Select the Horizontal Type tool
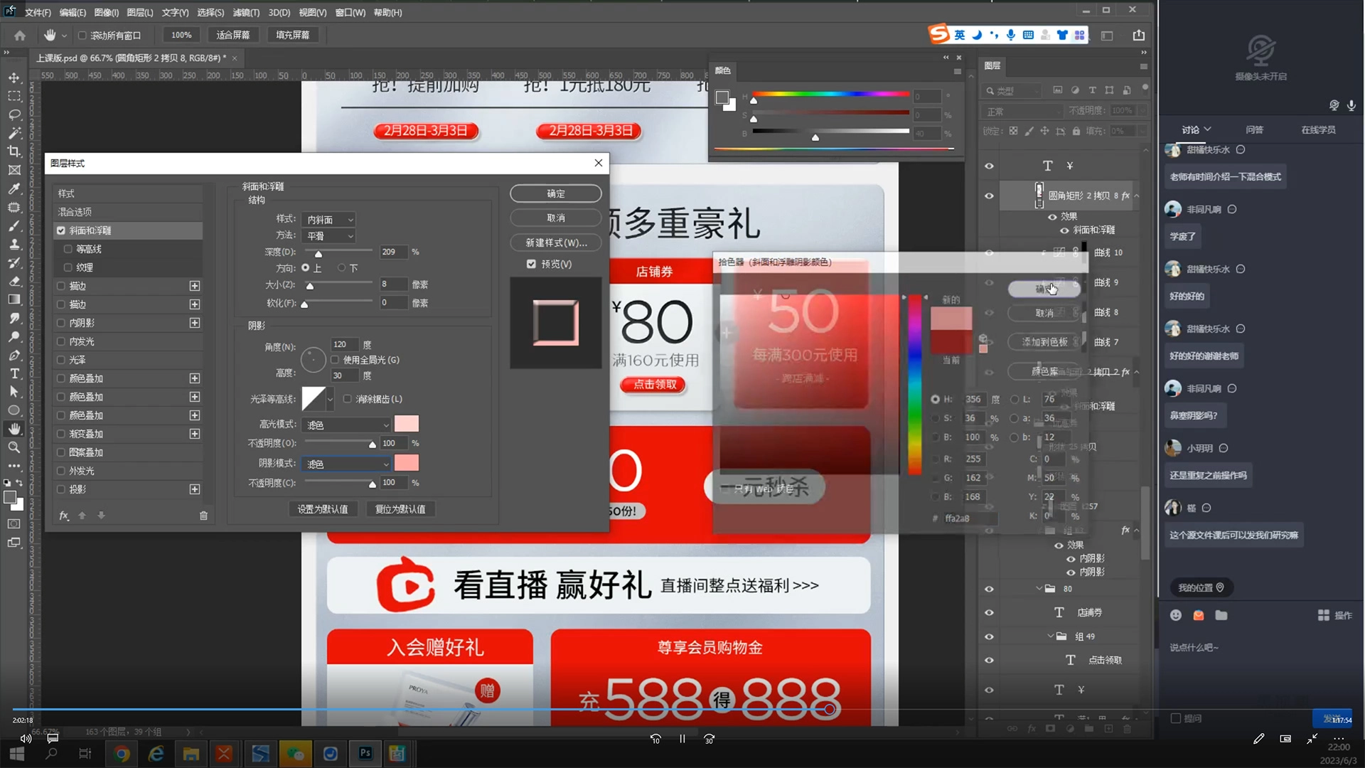 click(14, 373)
